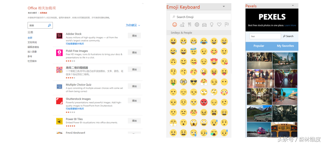
Task: Open the Emoji Keyboard pane menu arrow
Action: (x=224, y=7)
